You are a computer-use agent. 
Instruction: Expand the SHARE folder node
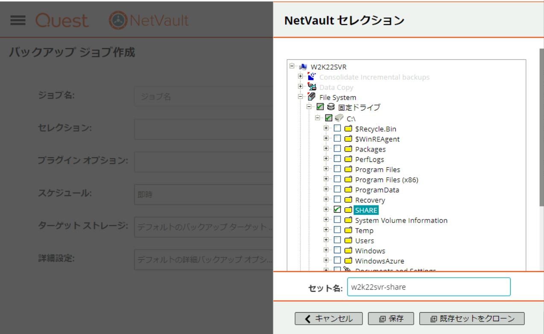(x=327, y=209)
